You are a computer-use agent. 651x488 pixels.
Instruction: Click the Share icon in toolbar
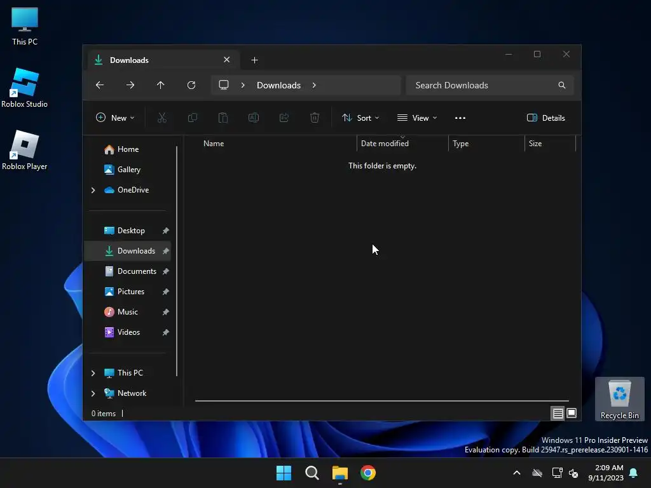(x=284, y=118)
